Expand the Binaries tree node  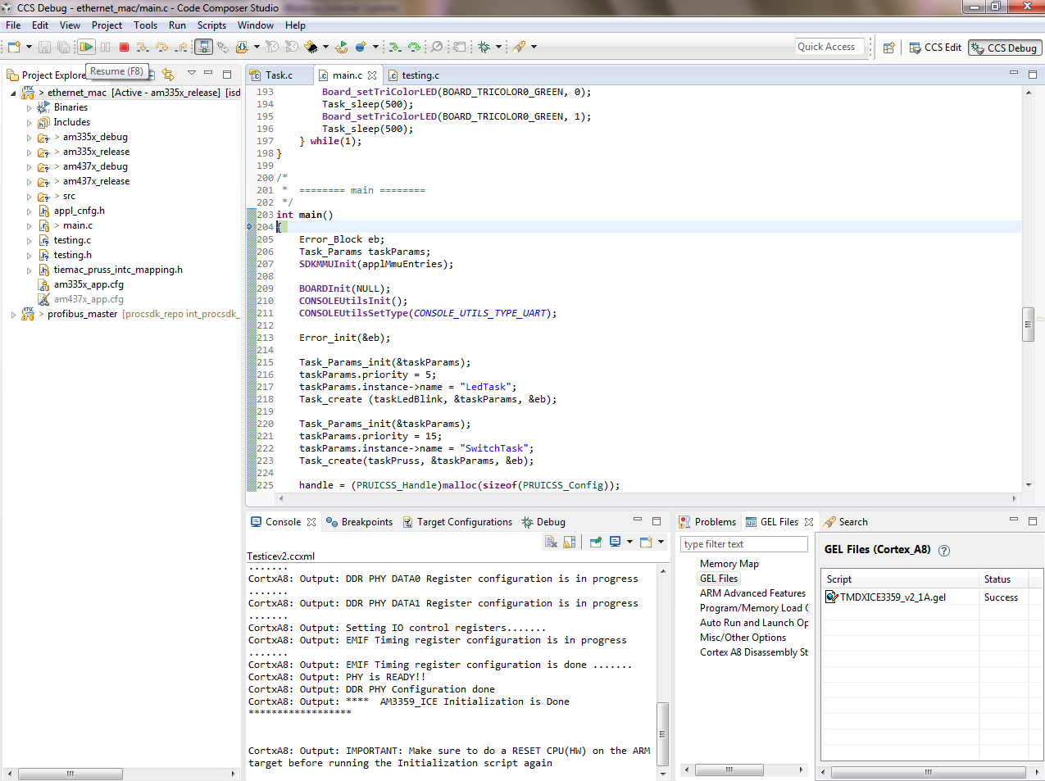pos(29,107)
